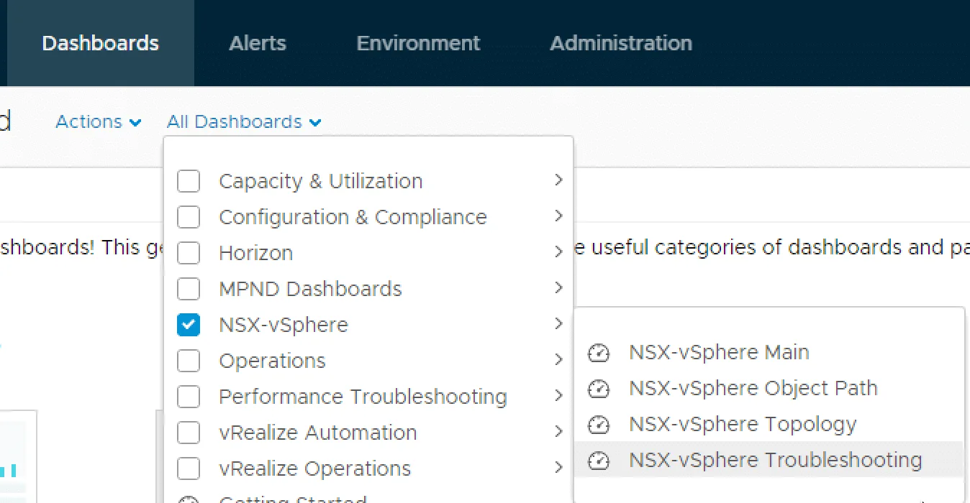Click the NSX-vSphere Troubleshooting gauge icon
Screen dimensions: 970x503
point(598,461)
